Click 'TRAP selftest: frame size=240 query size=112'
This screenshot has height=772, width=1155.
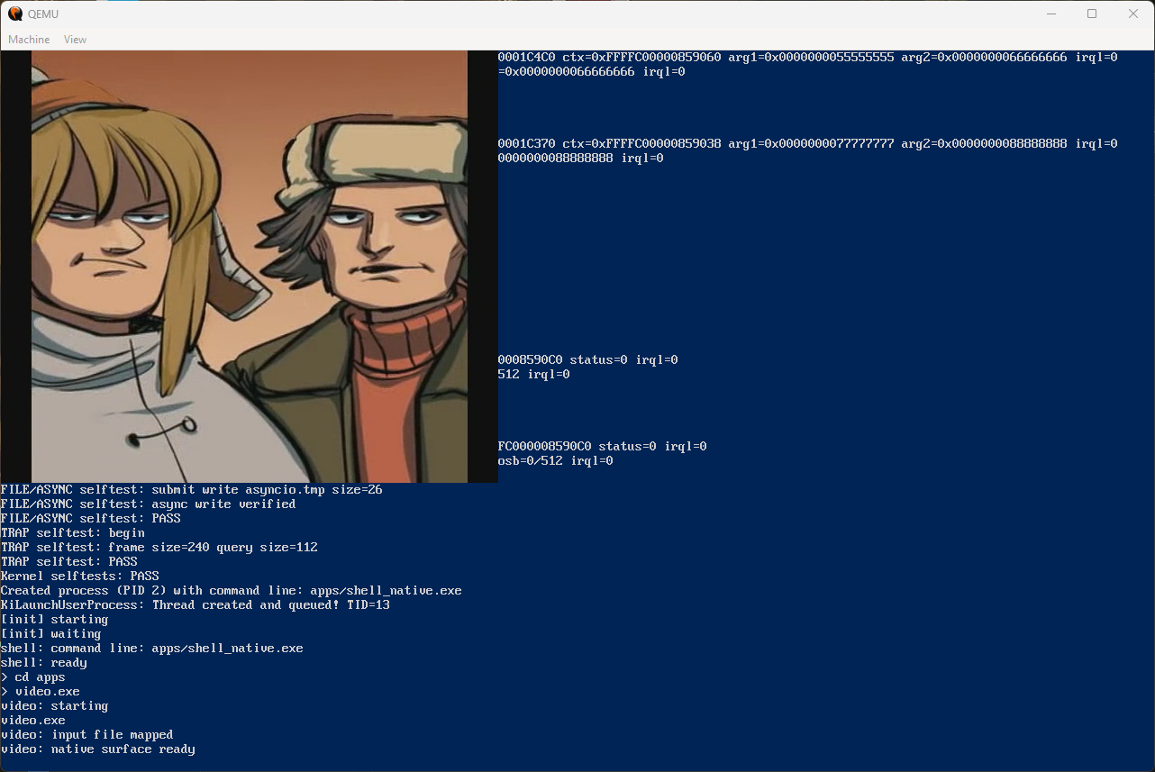159,548
